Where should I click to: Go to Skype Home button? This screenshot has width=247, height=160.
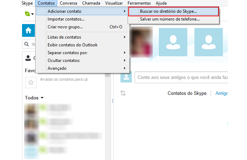pyautogui.click(x=28, y=30)
